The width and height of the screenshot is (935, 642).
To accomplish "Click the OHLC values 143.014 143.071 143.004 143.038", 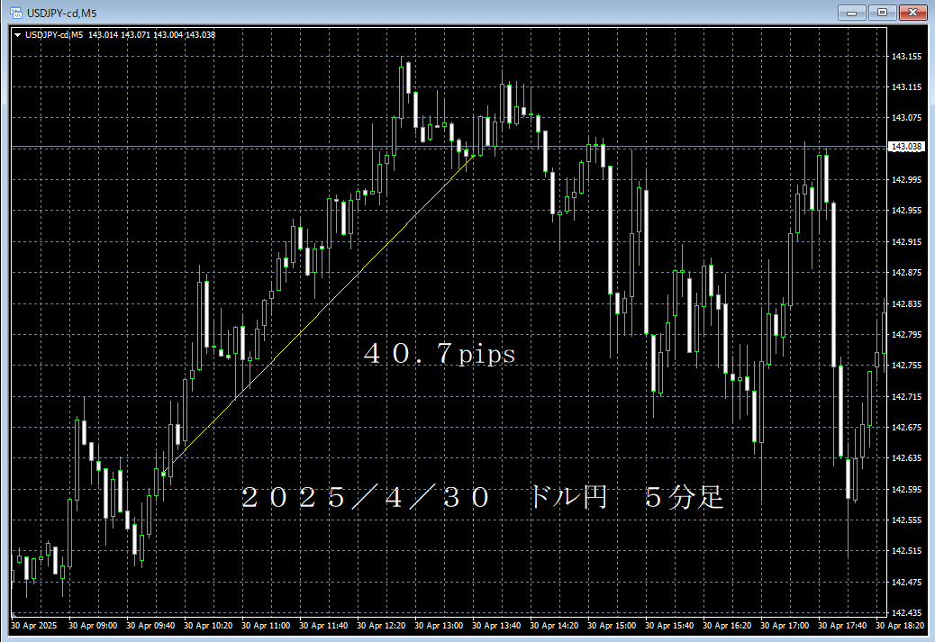I will pyautogui.click(x=152, y=35).
